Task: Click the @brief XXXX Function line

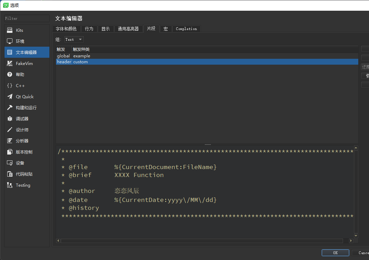Action: tap(113, 175)
